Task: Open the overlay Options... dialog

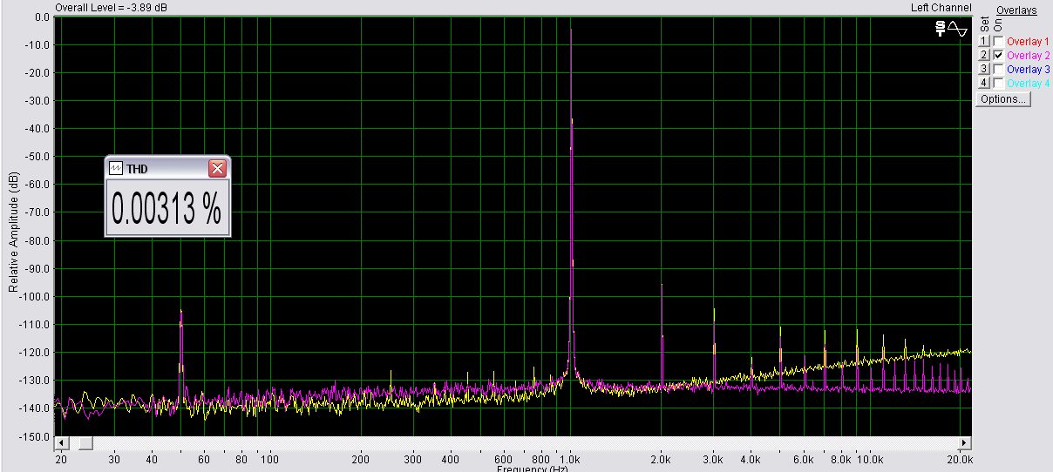Action: point(1002,99)
